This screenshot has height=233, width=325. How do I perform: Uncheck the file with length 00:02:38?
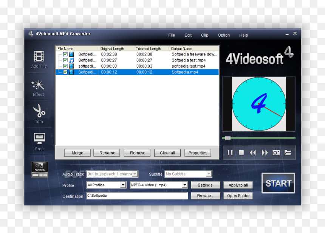click(x=65, y=54)
